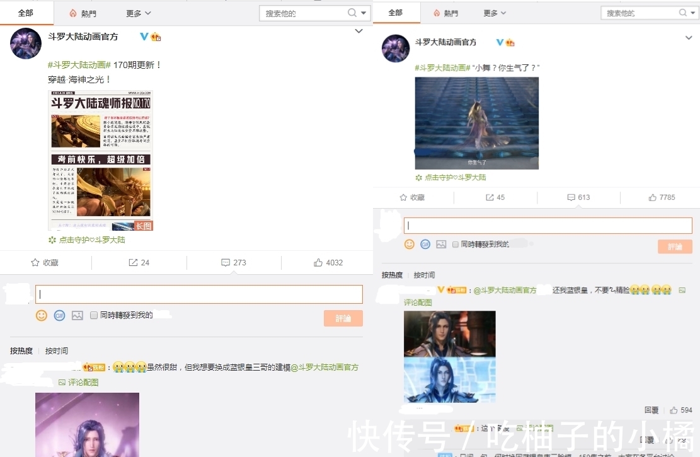Click the comment bubble icon showing 613
The width and height of the screenshot is (700, 457).
coord(578,197)
